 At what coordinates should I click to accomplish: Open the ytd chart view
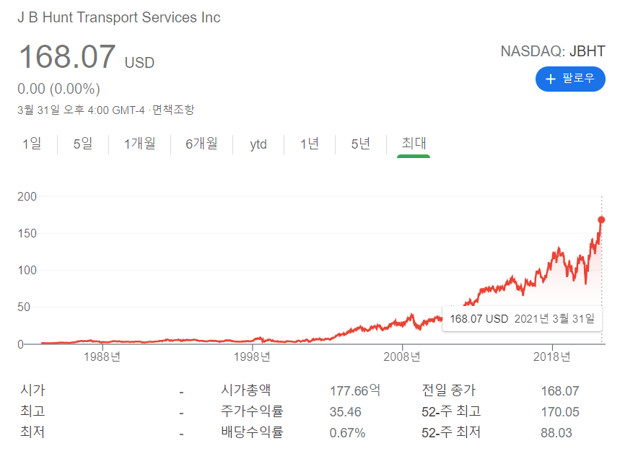pos(257,144)
